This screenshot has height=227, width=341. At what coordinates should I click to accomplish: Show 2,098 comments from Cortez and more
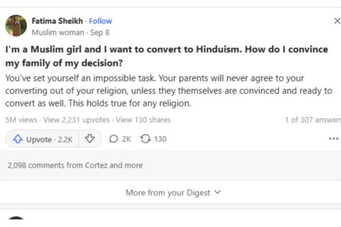pos(75,166)
